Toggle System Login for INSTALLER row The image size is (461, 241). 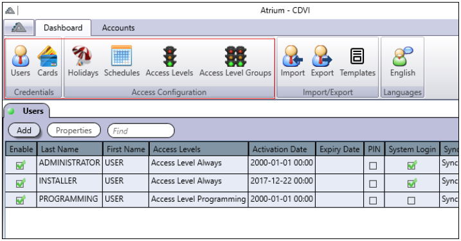[411, 183]
